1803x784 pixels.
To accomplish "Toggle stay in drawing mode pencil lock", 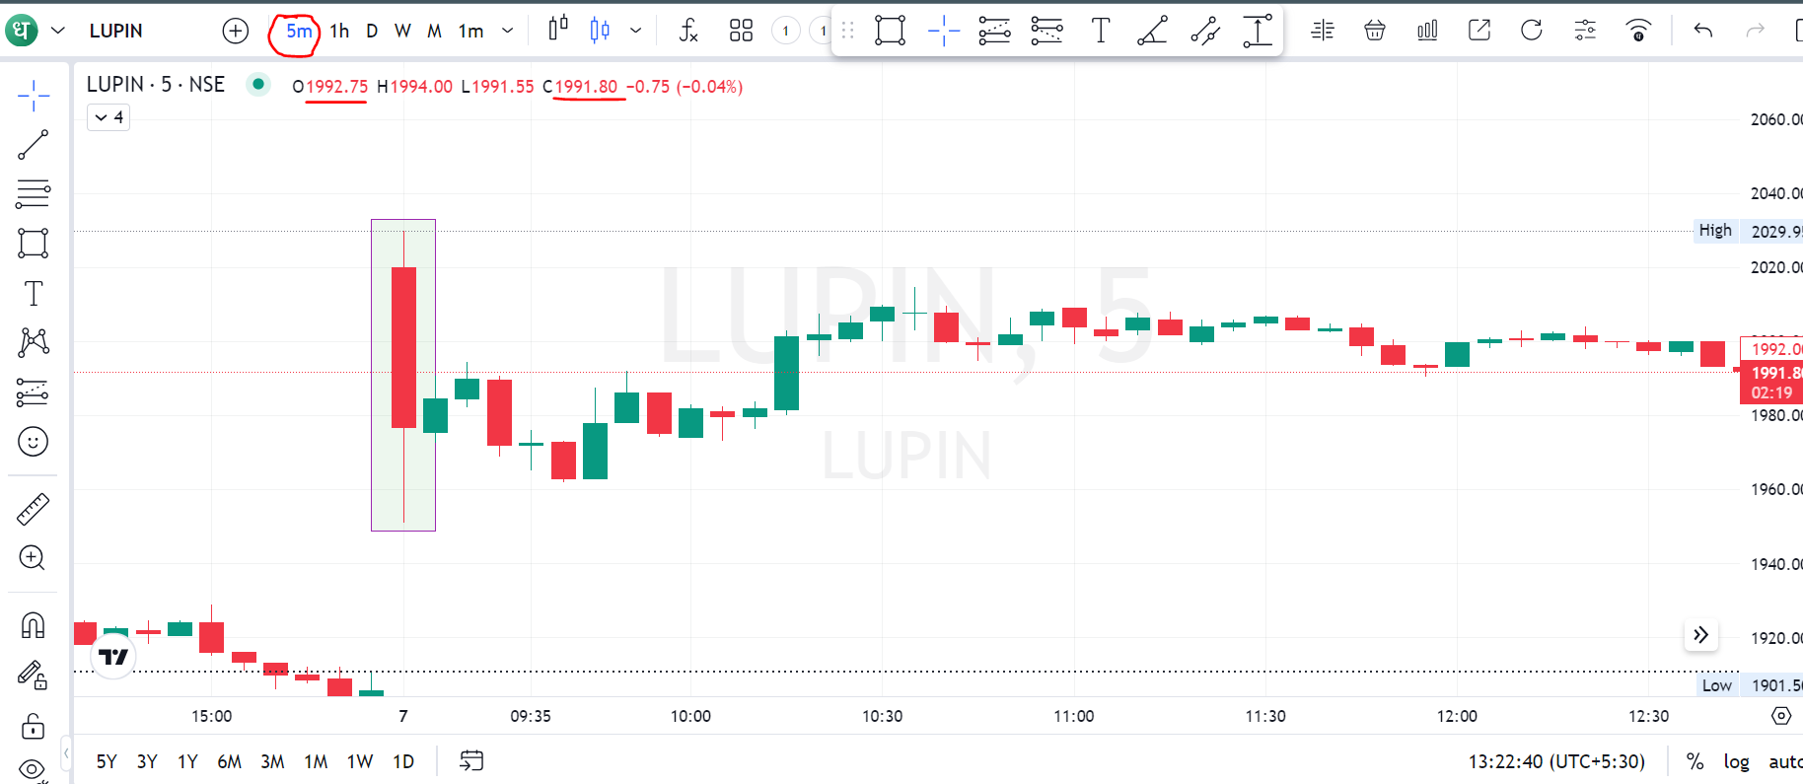I will pyautogui.click(x=34, y=675).
